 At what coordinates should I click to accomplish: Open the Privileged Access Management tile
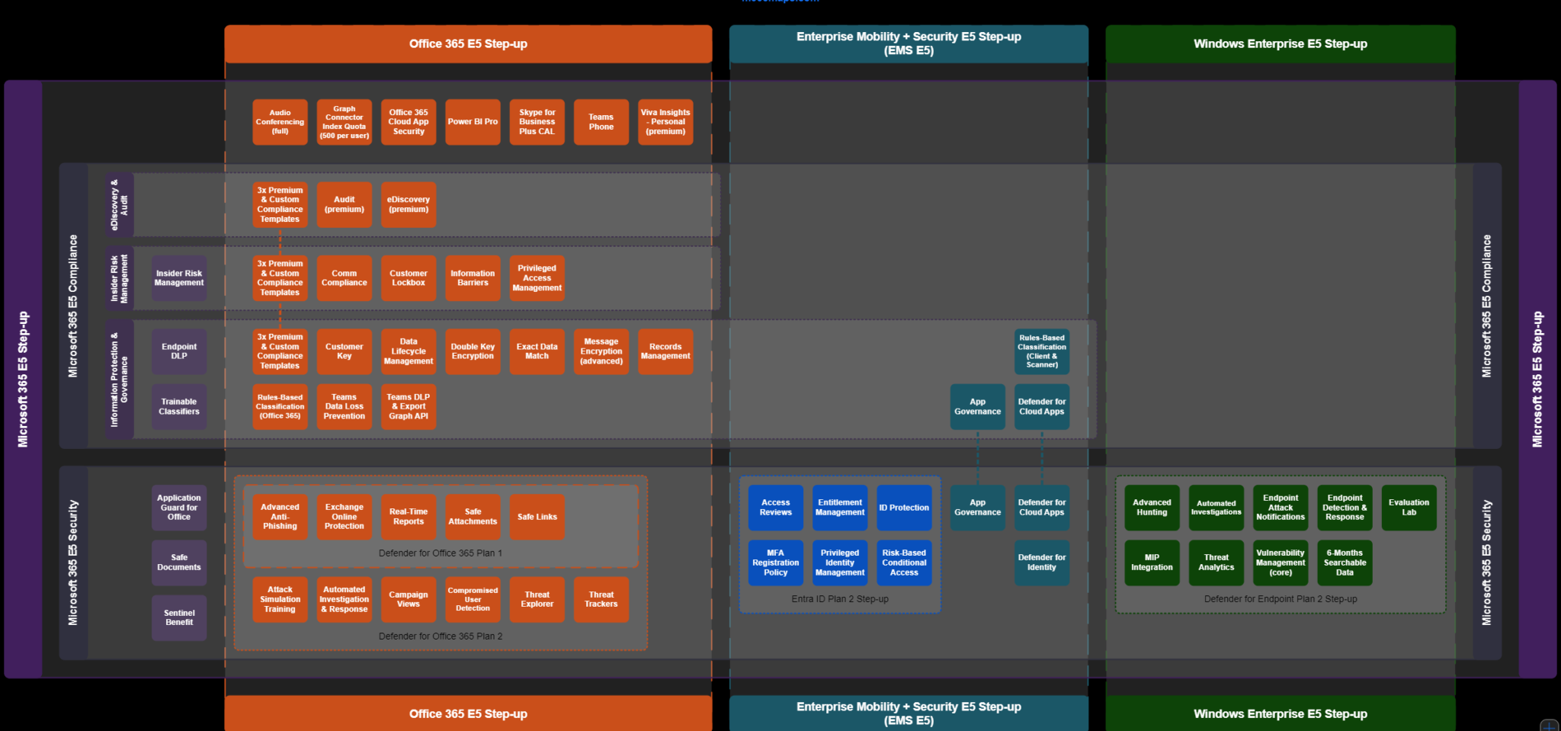click(537, 278)
